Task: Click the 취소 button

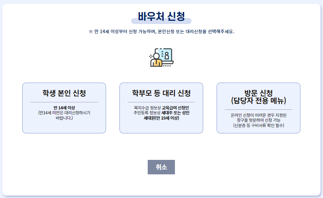Action: point(161,167)
